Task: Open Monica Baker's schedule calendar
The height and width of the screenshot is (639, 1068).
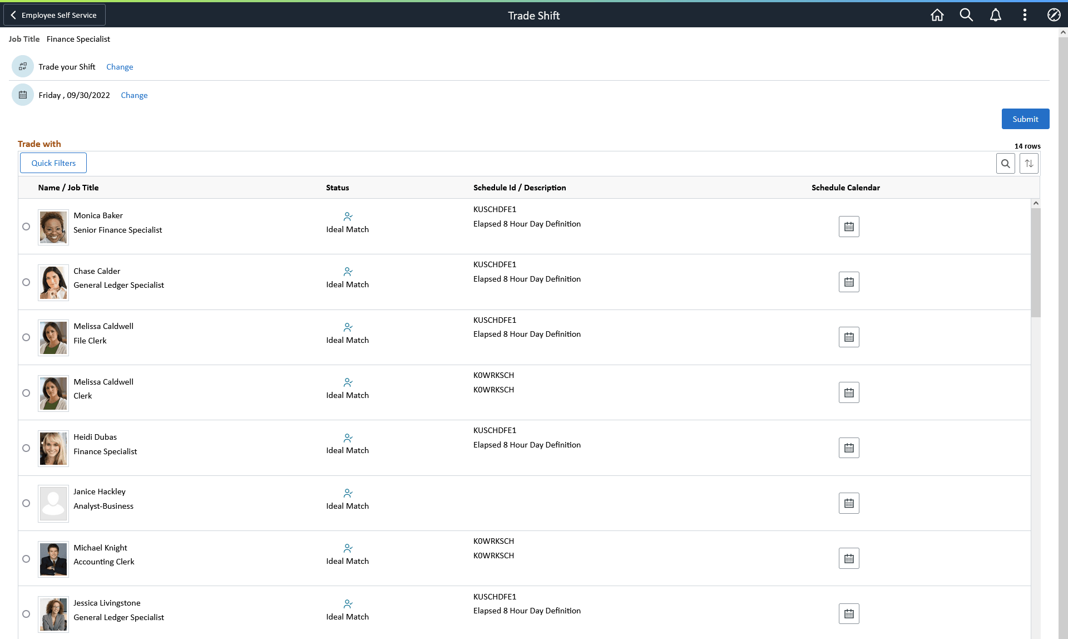Action: [849, 227]
